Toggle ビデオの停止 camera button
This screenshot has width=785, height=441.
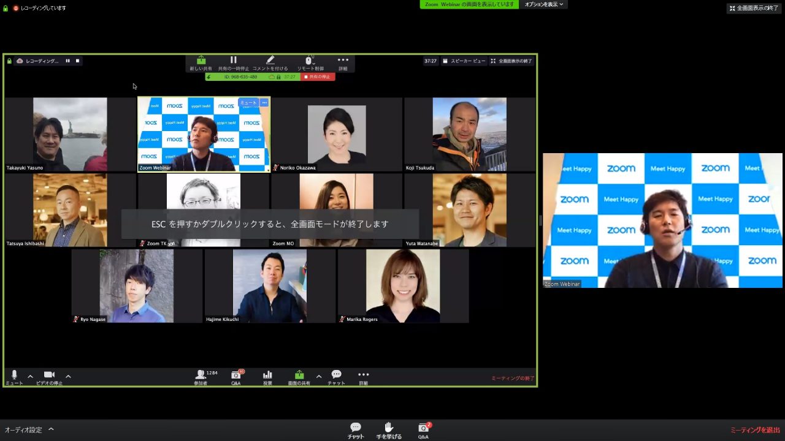click(x=49, y=377)
